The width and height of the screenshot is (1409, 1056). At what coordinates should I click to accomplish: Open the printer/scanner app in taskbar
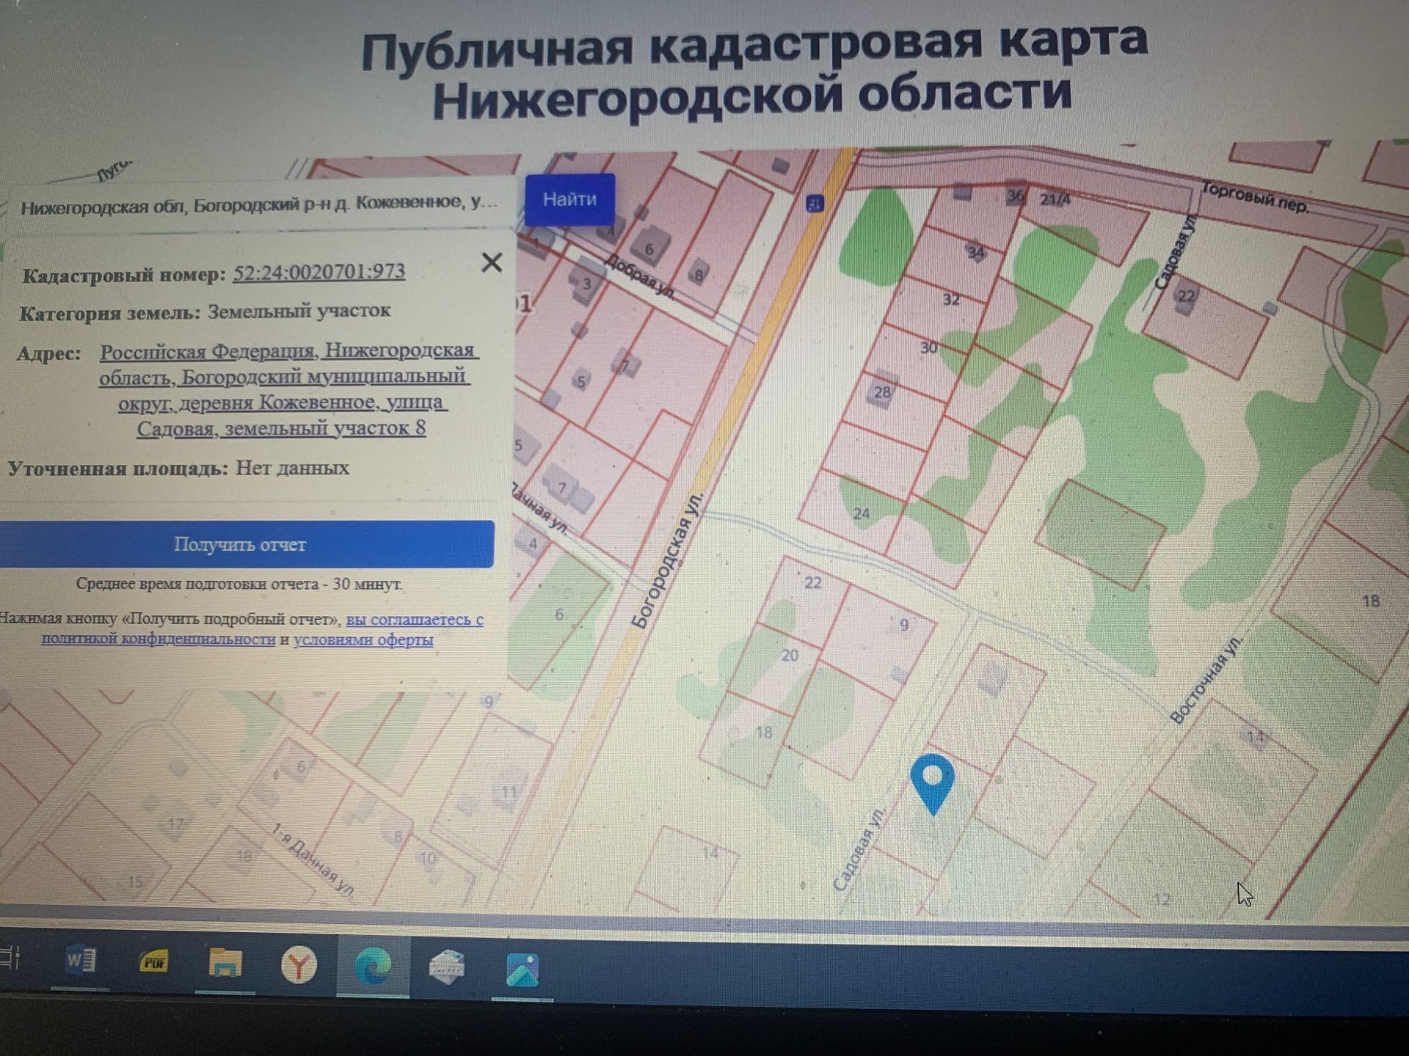click(447, 968)
